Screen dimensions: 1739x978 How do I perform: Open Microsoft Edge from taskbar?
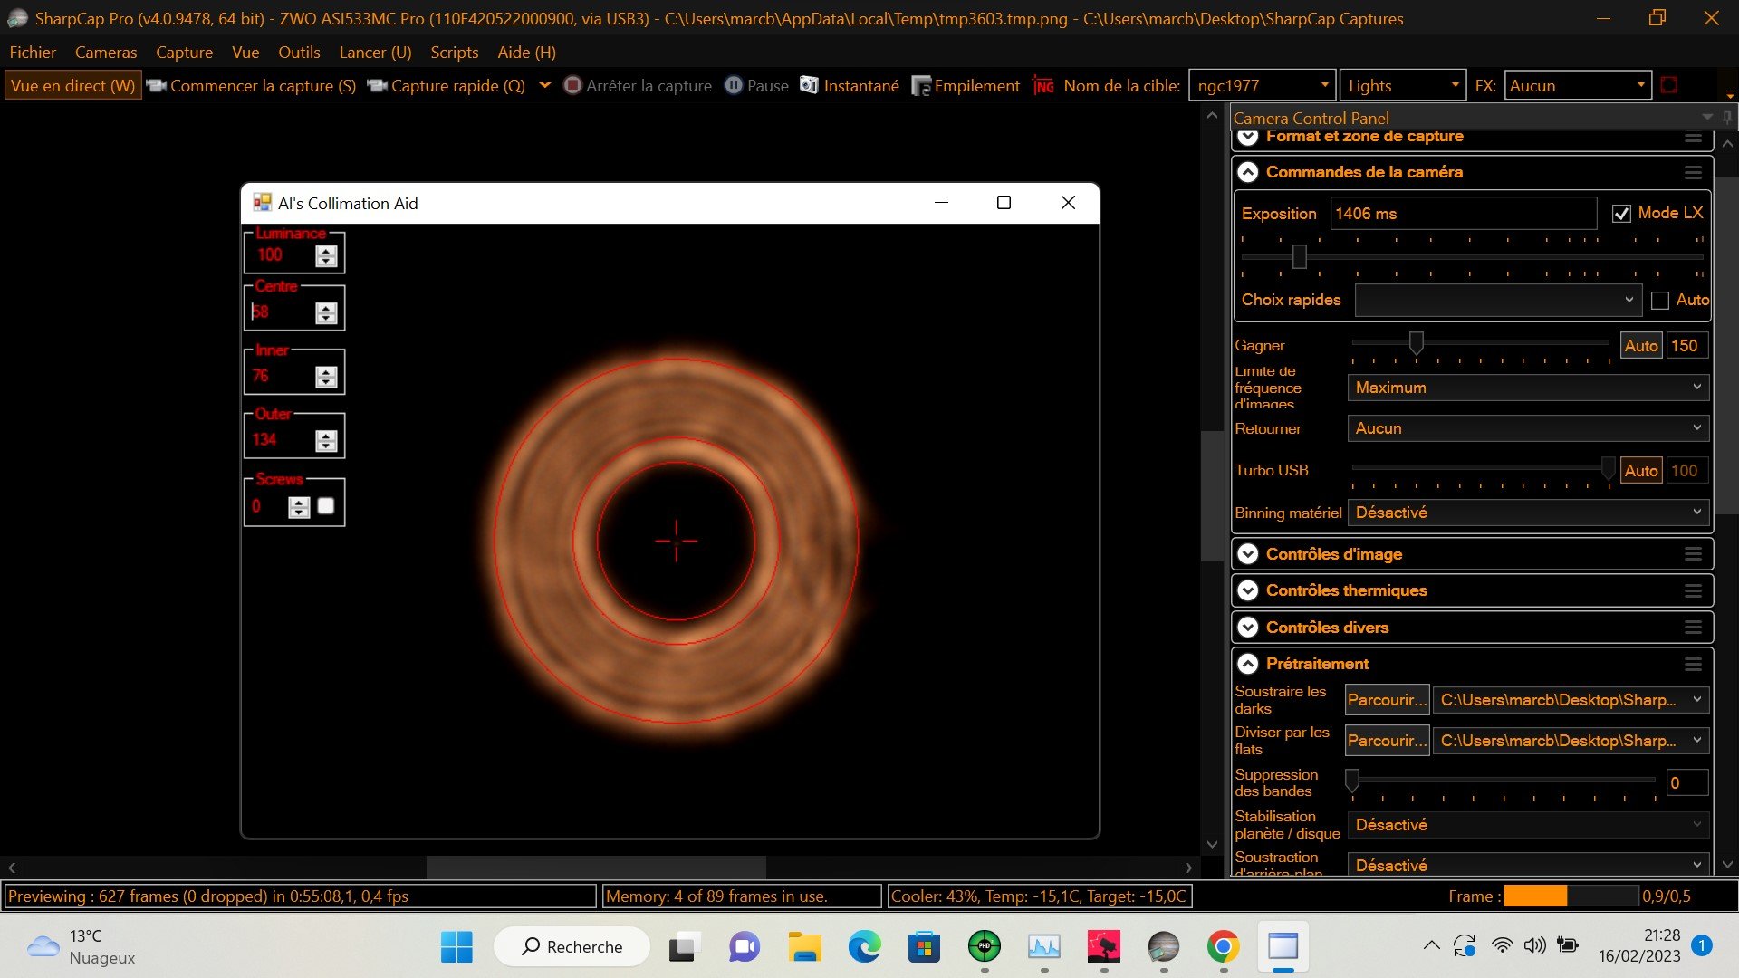point(864,947)
